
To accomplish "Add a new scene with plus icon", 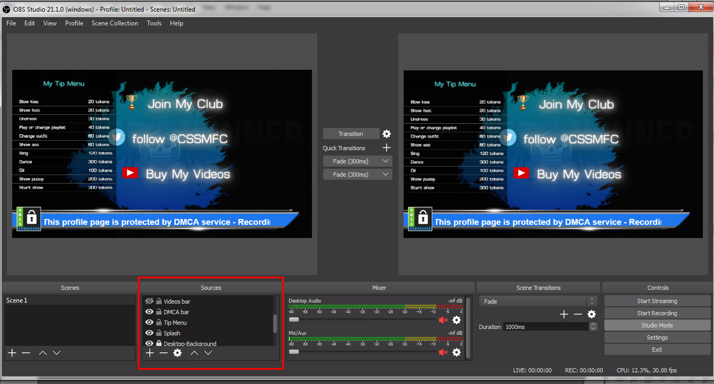I will (12, 353).
